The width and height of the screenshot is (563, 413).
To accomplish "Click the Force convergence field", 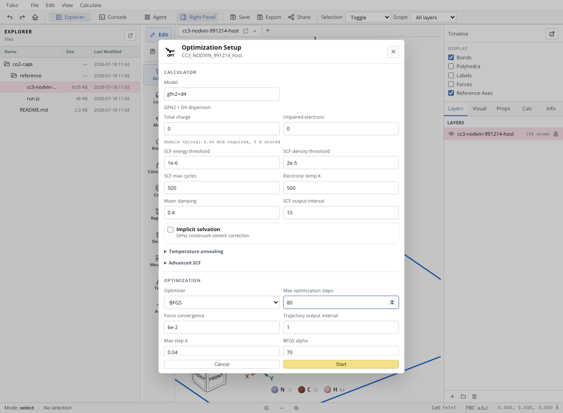I will (x=222, y=327).
